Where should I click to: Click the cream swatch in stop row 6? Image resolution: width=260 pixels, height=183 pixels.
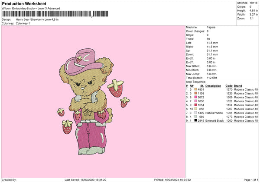pyautogui.click(x=195, y=109)
